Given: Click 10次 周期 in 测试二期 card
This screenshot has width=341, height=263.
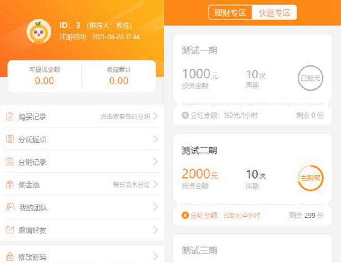Looking at the screenshot, I should (256, 179).
